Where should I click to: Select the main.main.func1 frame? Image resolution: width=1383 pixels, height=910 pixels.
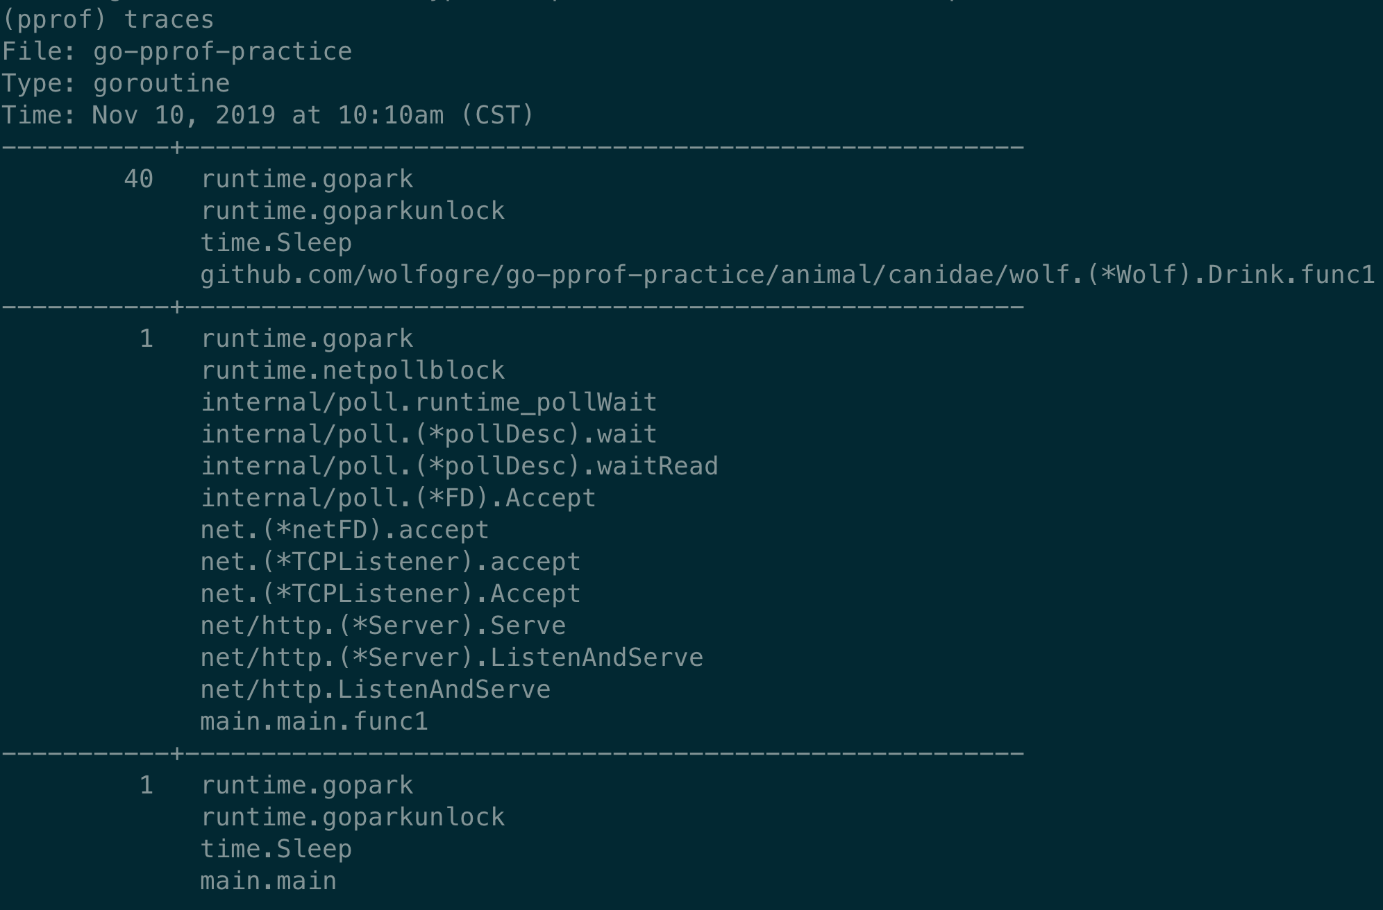tap(314, 721)
